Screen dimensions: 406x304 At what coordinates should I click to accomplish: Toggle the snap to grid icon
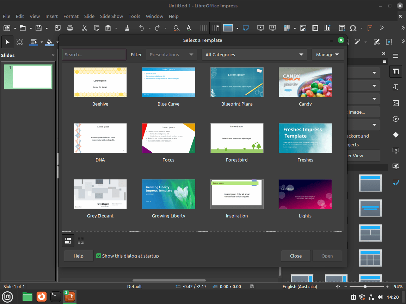click(215, 28)
